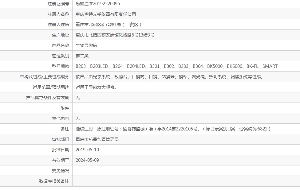Select the 管理类别 label

pos(61,56)
